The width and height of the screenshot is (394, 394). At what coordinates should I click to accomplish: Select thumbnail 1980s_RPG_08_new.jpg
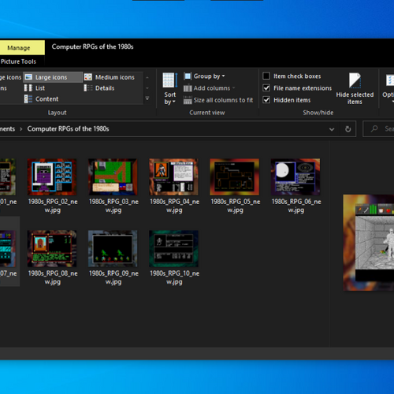point(52,249)
